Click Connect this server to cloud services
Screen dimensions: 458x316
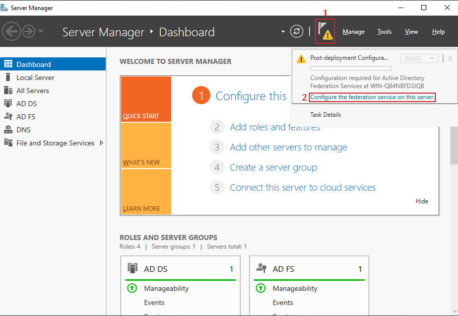[x=303, y=187]
